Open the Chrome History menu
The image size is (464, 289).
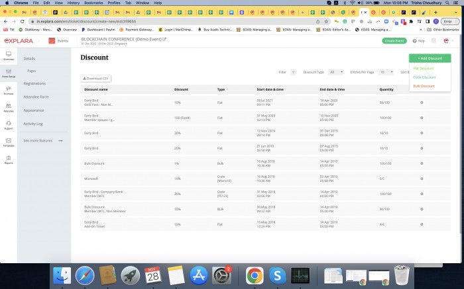74,3
